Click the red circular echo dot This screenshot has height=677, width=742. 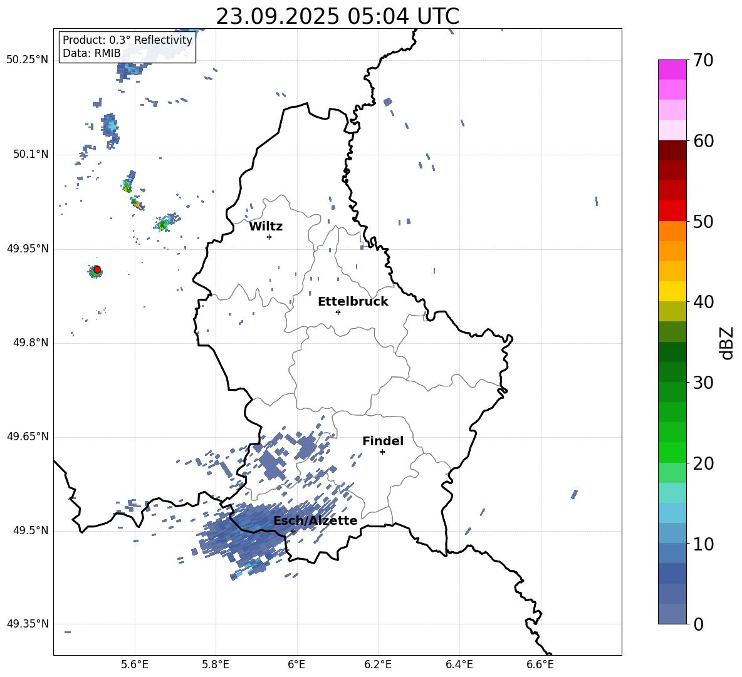pos(97,270)
